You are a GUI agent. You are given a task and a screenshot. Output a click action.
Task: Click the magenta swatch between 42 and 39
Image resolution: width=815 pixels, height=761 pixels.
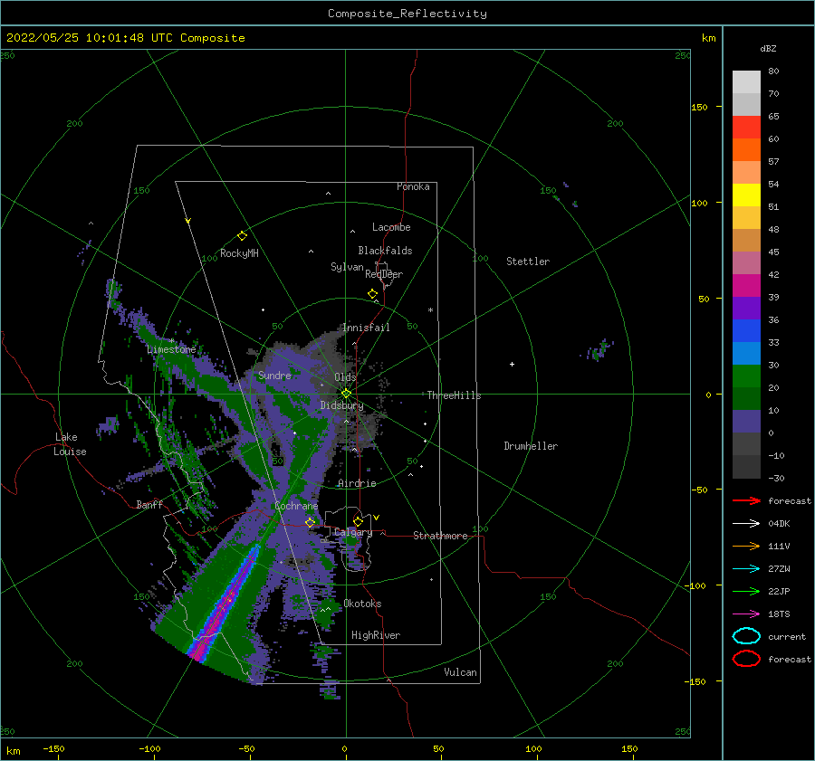pyautogui.click(x=746, y=285)
